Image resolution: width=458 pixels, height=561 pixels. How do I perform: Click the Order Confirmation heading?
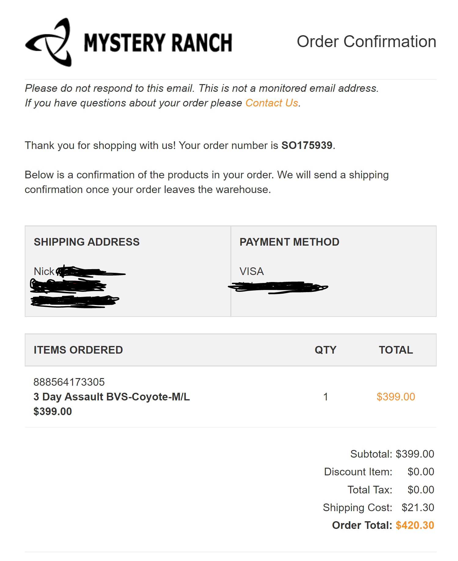366,42
